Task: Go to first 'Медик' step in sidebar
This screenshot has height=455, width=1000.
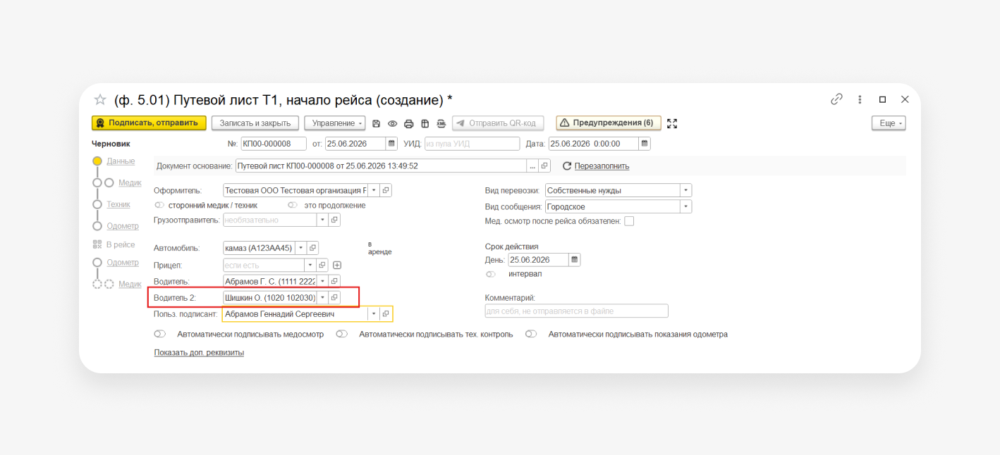Action: point(130,182)
